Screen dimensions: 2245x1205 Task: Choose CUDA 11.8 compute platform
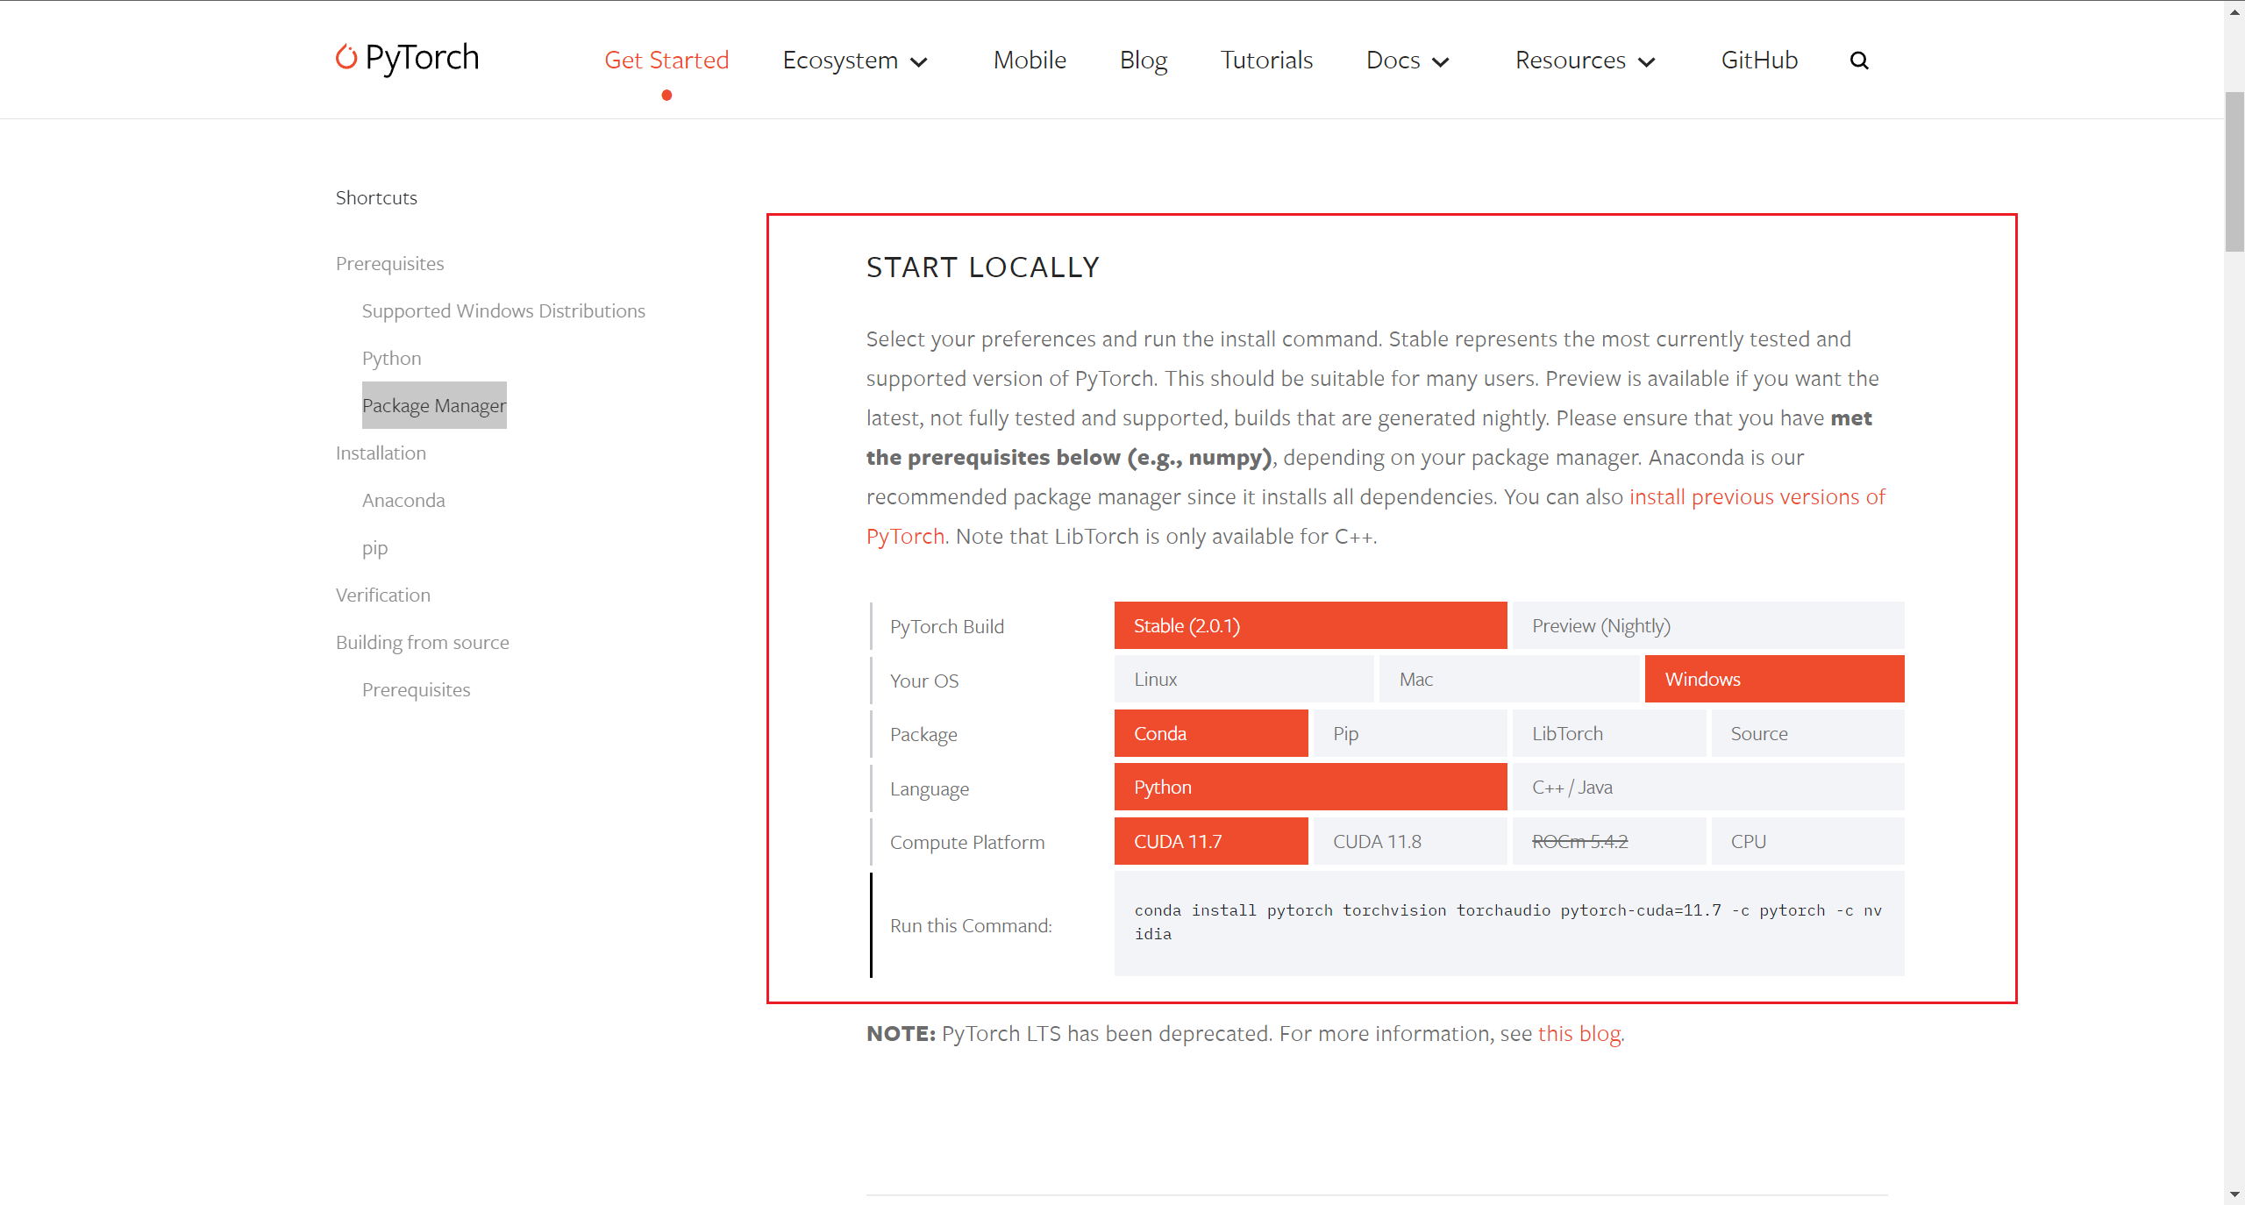click(x=1409, y=841)
